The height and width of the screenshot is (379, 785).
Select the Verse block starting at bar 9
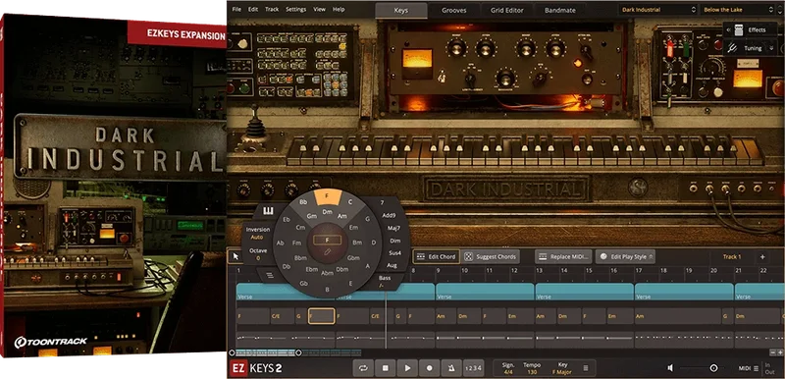(485, 292)
